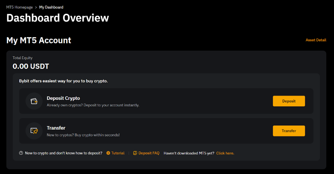Open the Deposit FAQ link text
The width and height of the screenshot is (334, 174).
click(x=149, y=153)
